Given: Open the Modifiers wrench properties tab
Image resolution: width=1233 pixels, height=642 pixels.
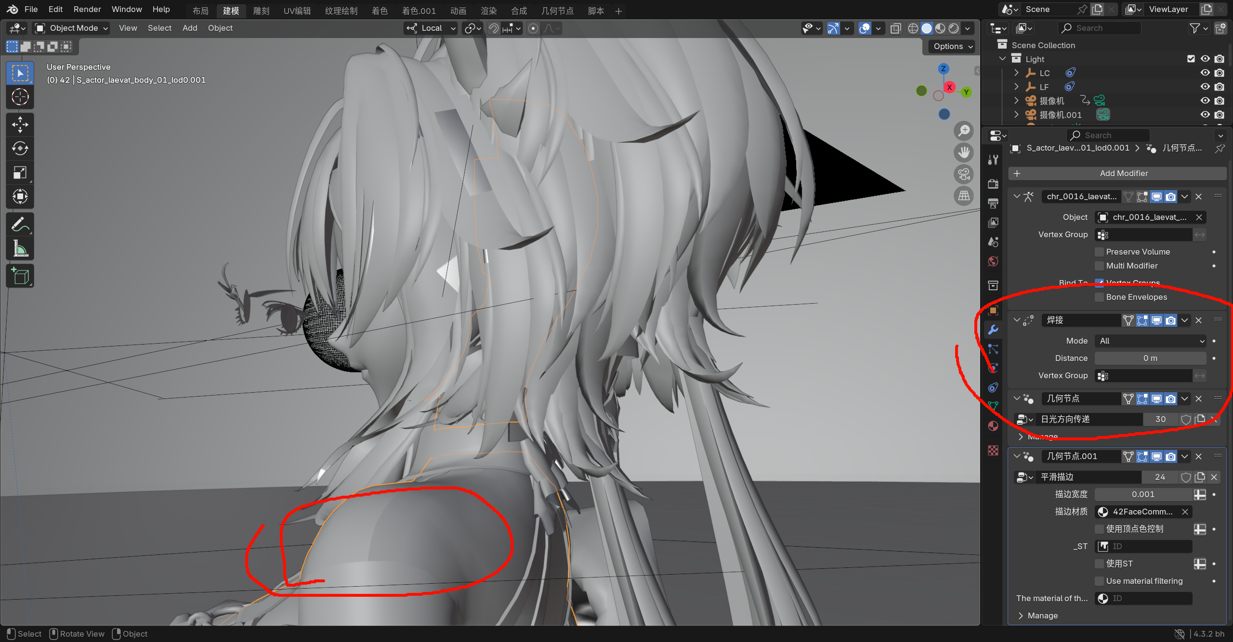Looking at the screenshot, I should pos(993,330).
